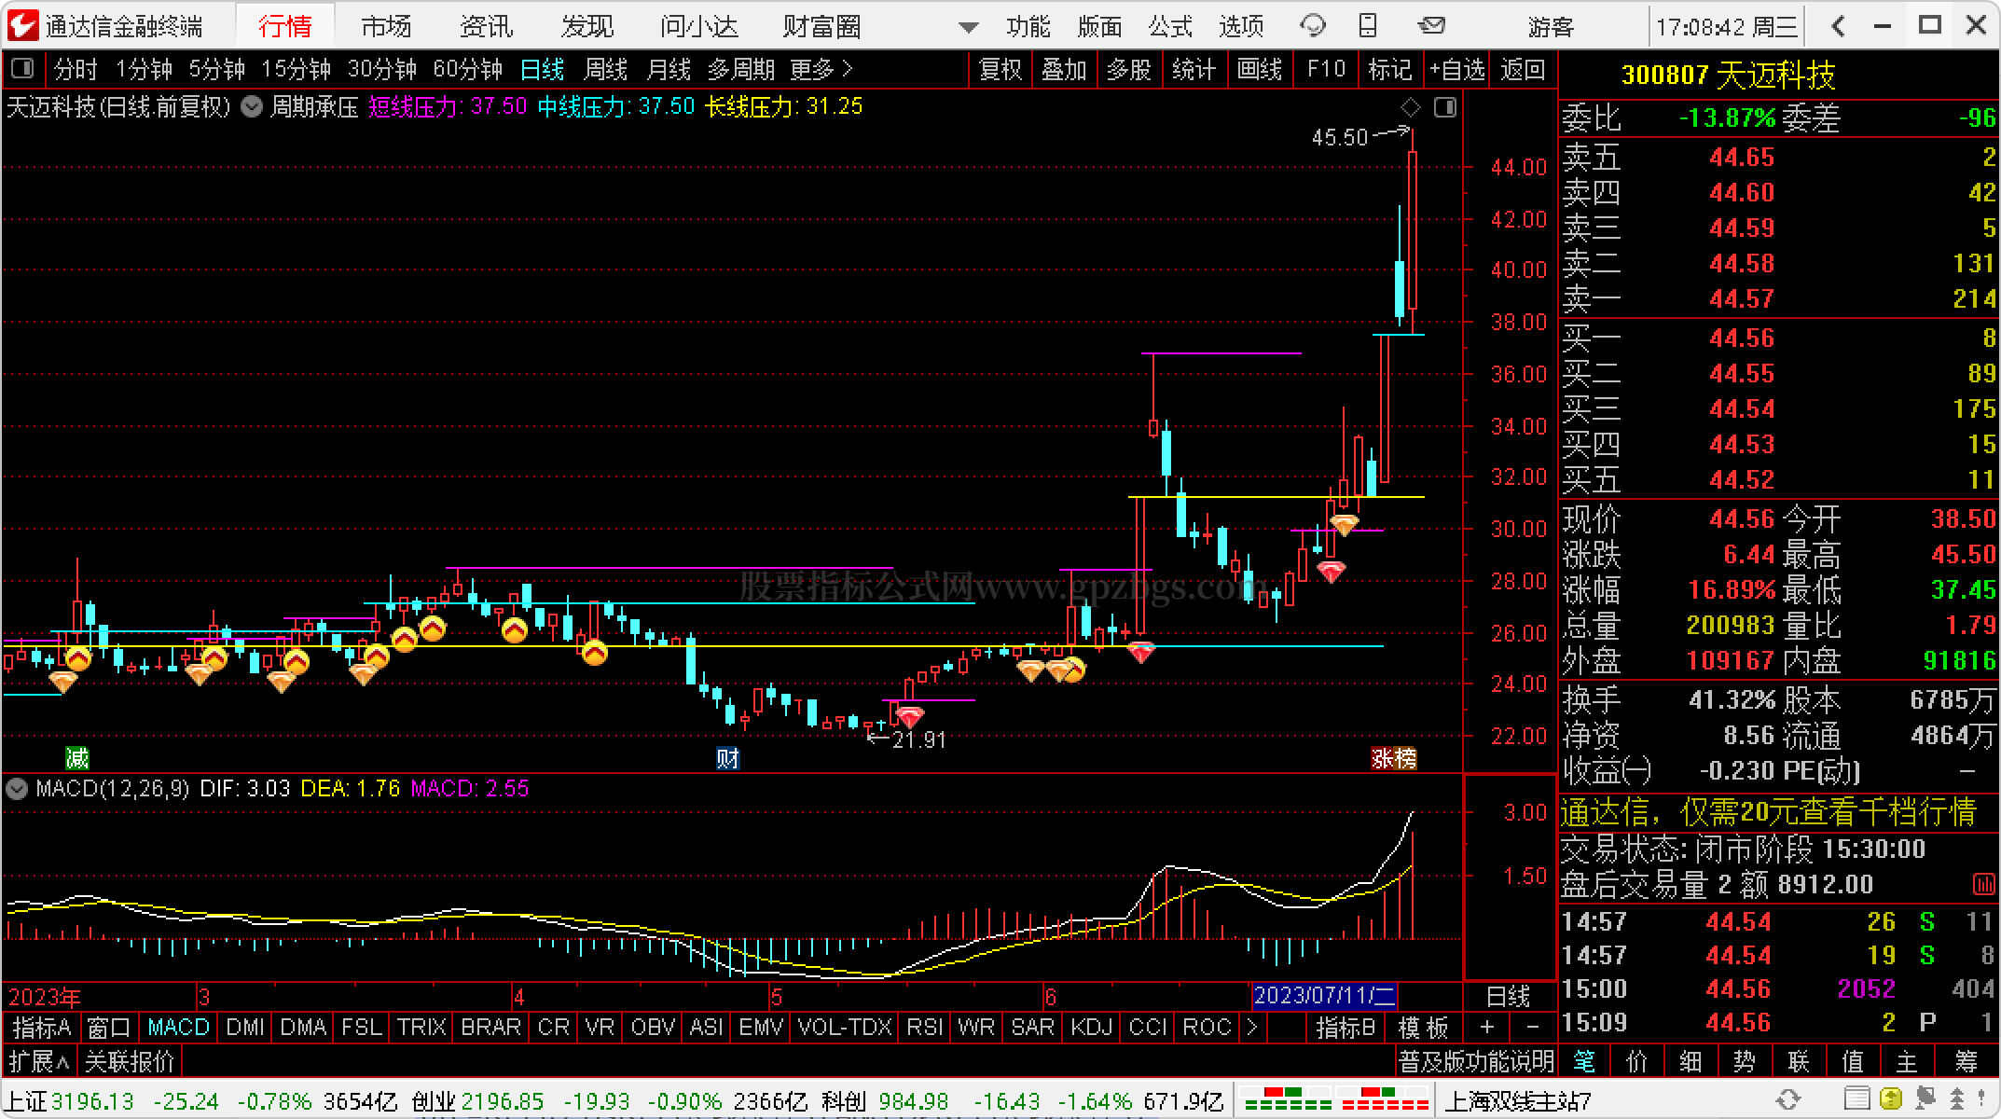
Task: Click the highlighted date 2023/07/11/二
Action: (1324, 996)
